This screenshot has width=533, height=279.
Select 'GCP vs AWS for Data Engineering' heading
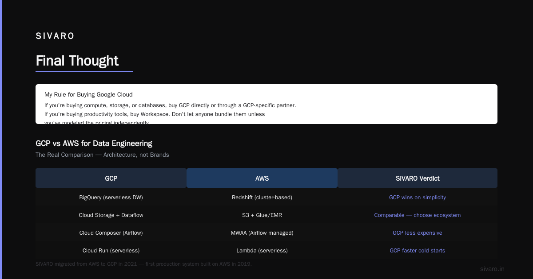[x=94, y=143]
